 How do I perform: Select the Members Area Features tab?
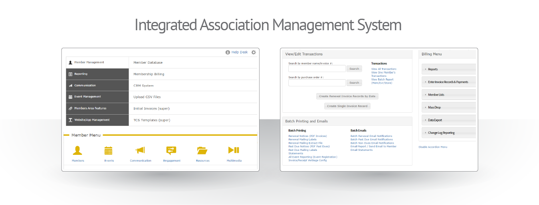click(97, 108)
